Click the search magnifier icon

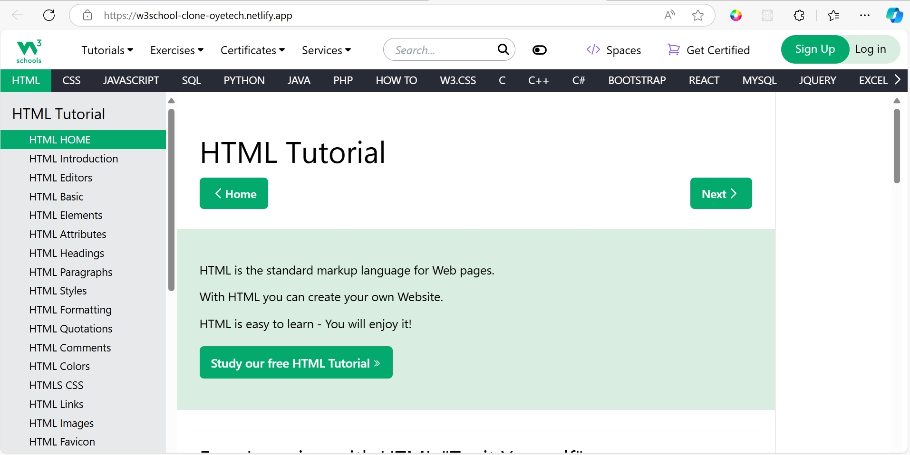(x=503, y=49)
